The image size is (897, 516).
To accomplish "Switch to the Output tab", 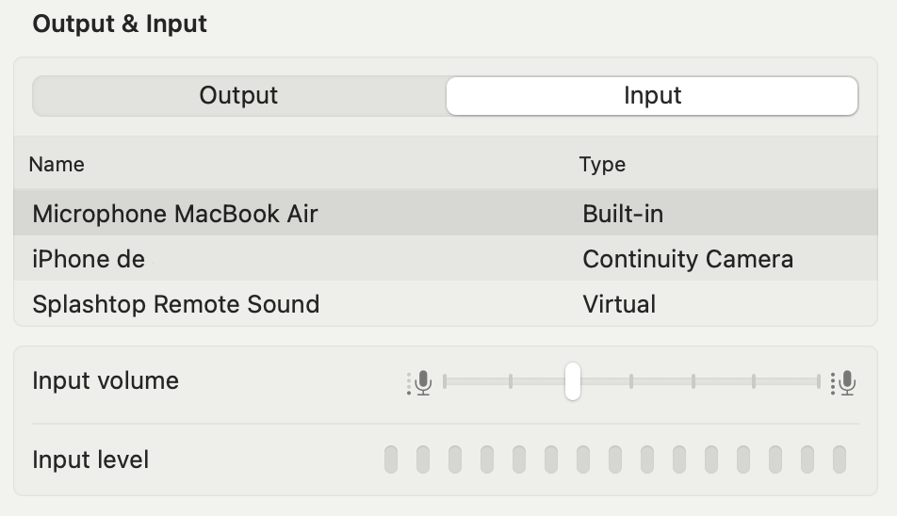I will pyautogui.click(x=239, y=95).
